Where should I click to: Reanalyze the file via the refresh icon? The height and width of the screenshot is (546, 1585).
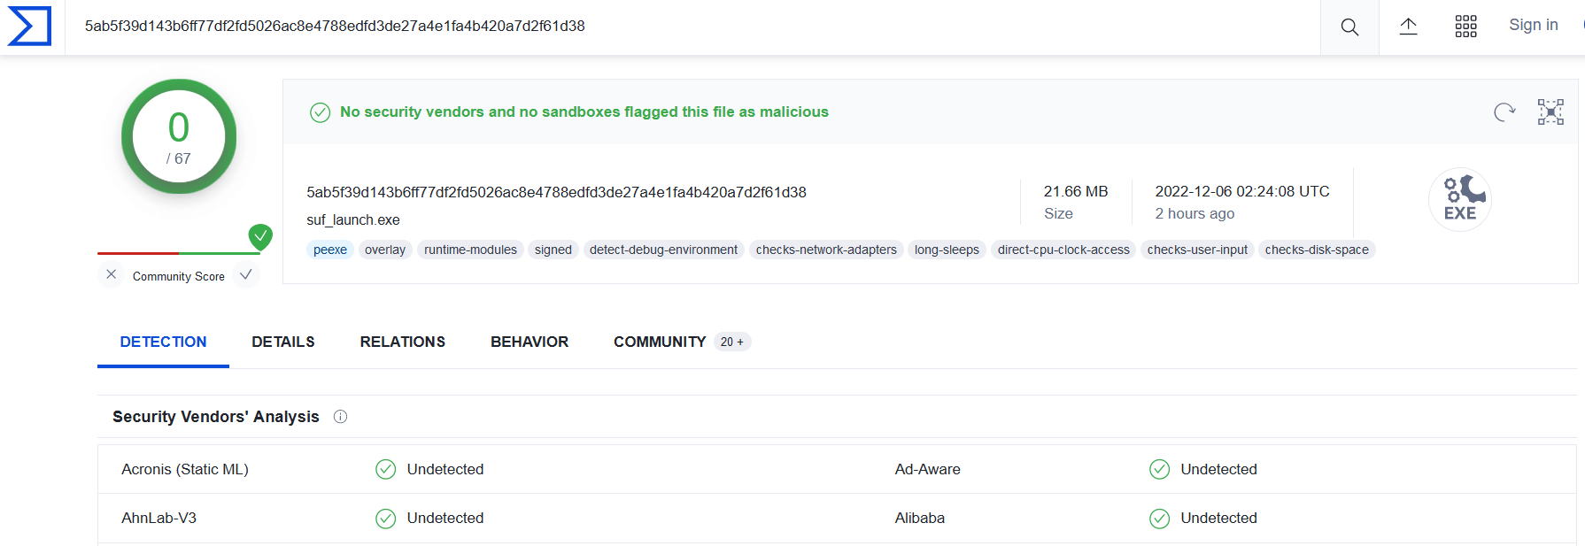(1504, 112)
